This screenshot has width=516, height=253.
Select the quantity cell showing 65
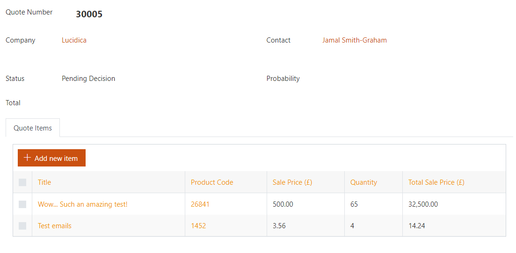[373, 204]
